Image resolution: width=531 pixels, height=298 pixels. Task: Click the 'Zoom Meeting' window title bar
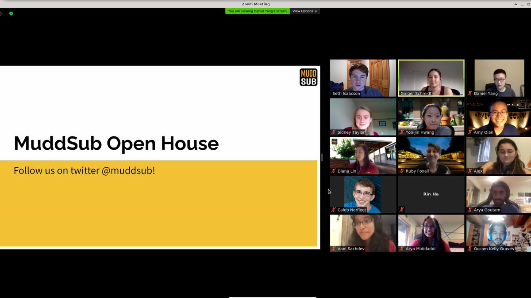pyautogui.click(x=256, y=4)
